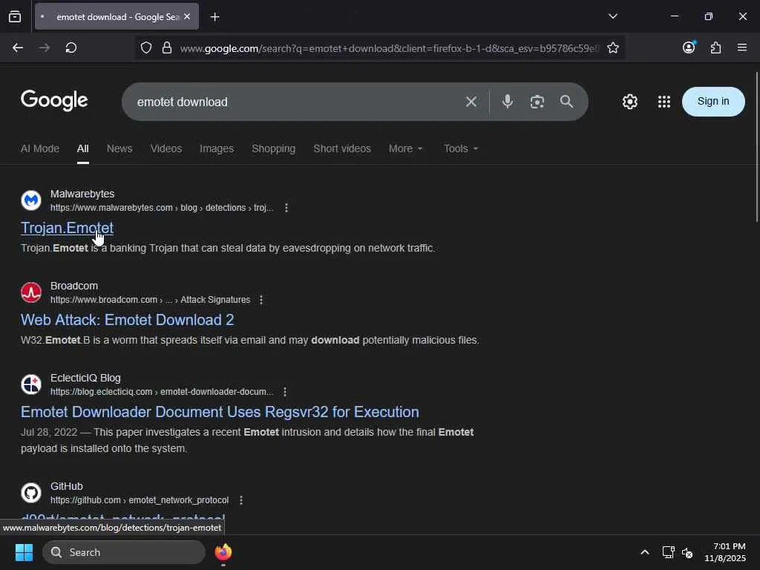View site security padlock info
This screenshot has width=760, height=570.
click(x=167, y=47)
